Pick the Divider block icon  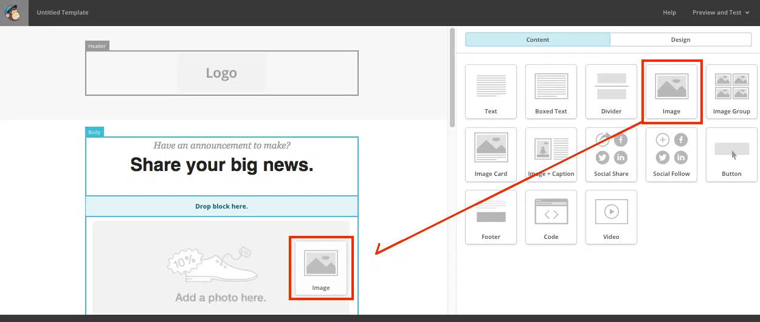click(611, 91)
